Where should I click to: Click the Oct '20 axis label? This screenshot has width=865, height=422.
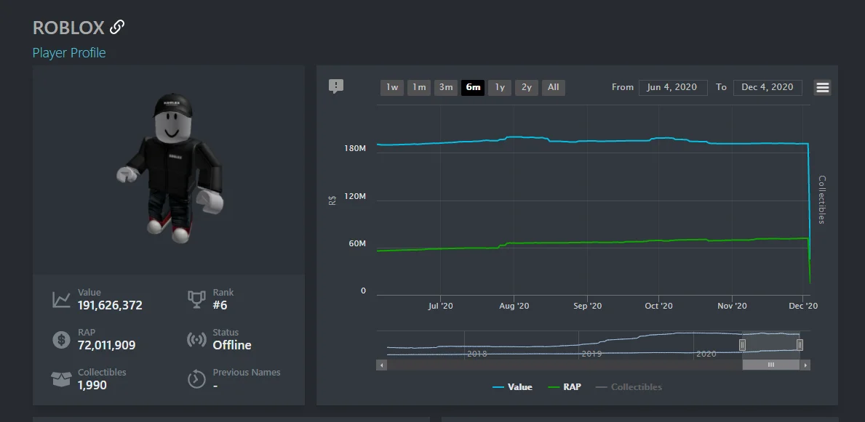(x=658, y=306)
